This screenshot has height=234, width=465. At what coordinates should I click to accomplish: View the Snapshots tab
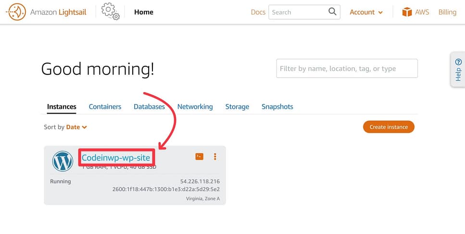tap(277, 106)
